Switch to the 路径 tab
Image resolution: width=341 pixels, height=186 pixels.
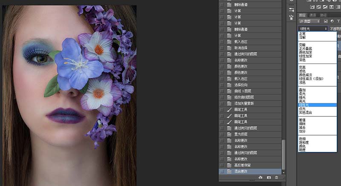click(323, 15)
